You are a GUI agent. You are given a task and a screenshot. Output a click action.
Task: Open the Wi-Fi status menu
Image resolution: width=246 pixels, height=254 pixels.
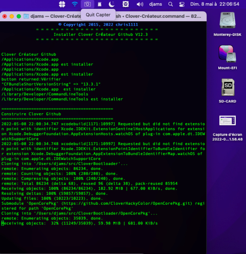75,4
